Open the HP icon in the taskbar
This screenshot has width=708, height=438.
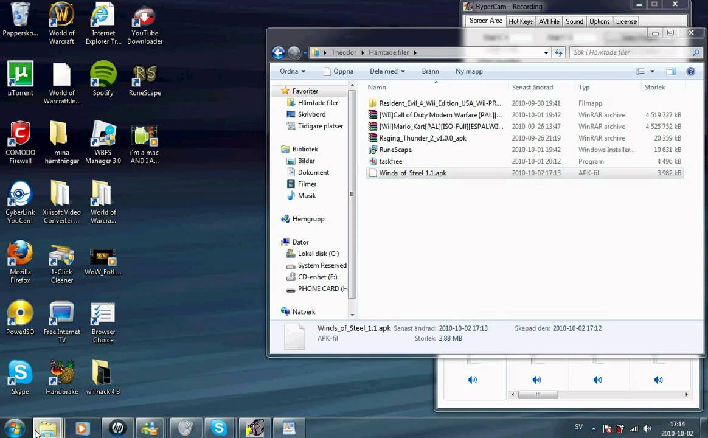[117, 428]
